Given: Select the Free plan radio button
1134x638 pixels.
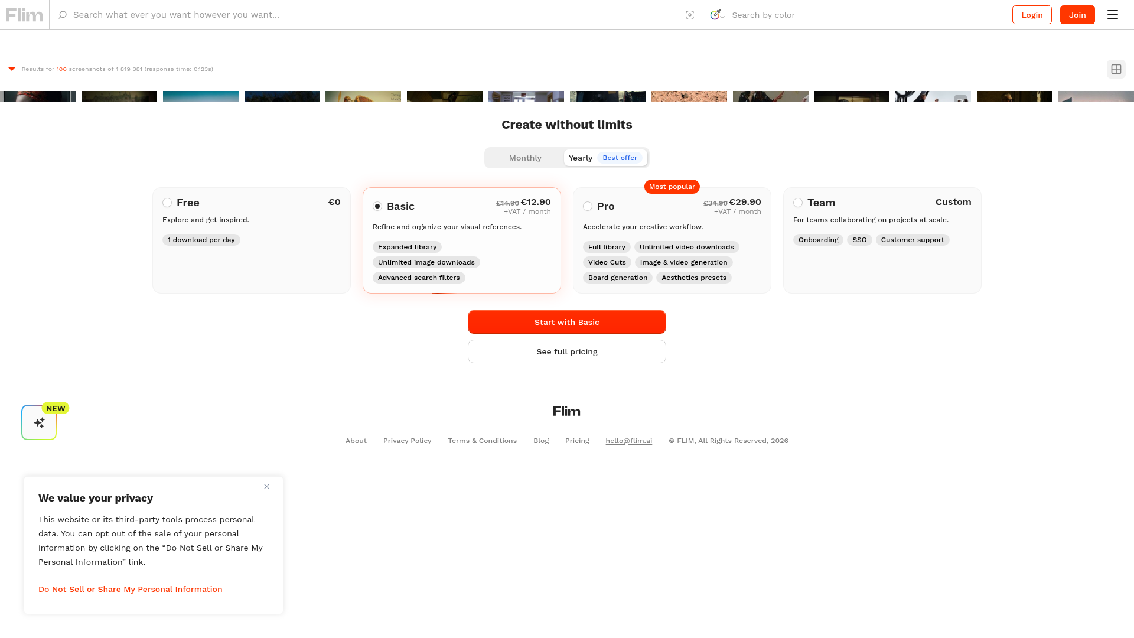Looking at the screenshot, I should pos(167,203).
